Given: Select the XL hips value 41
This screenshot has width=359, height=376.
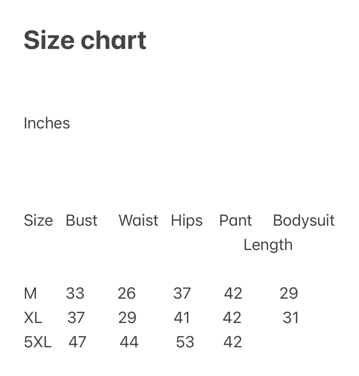Looking at the screenshot, I should pyautogui.click(x=182, y=318).
